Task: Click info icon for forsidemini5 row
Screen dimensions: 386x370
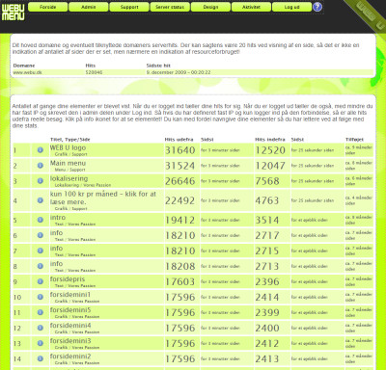Action: [x=41, y=312]
